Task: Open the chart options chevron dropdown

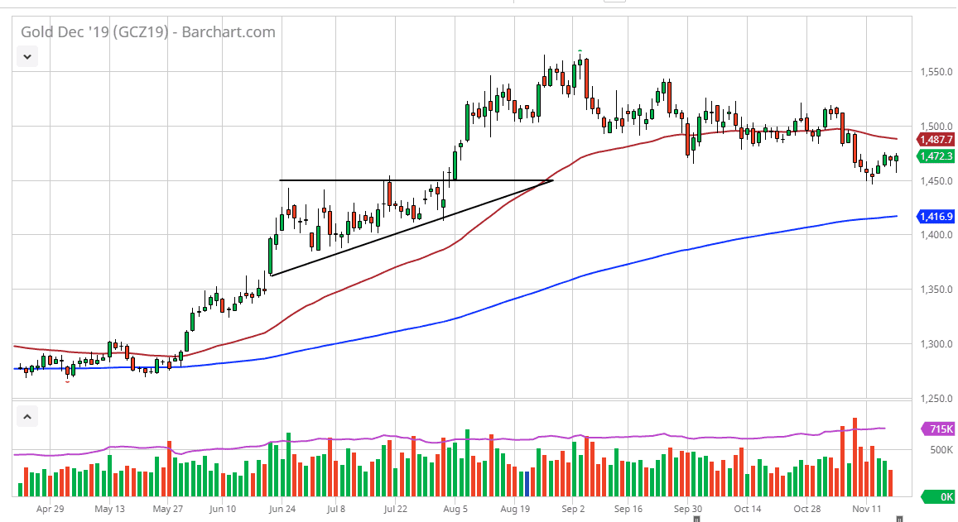Action: coord(27,56)
